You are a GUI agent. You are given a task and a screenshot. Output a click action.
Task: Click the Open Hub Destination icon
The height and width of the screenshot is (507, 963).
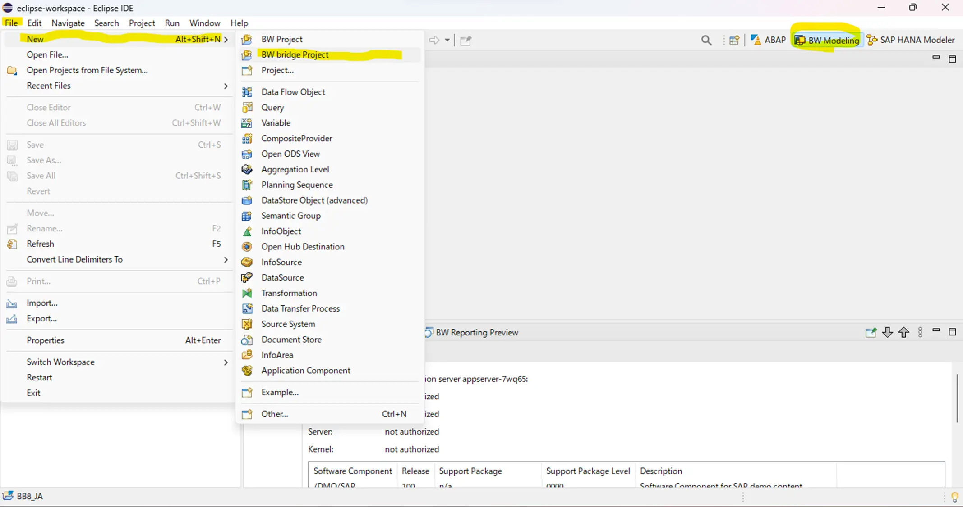[247, 247]
